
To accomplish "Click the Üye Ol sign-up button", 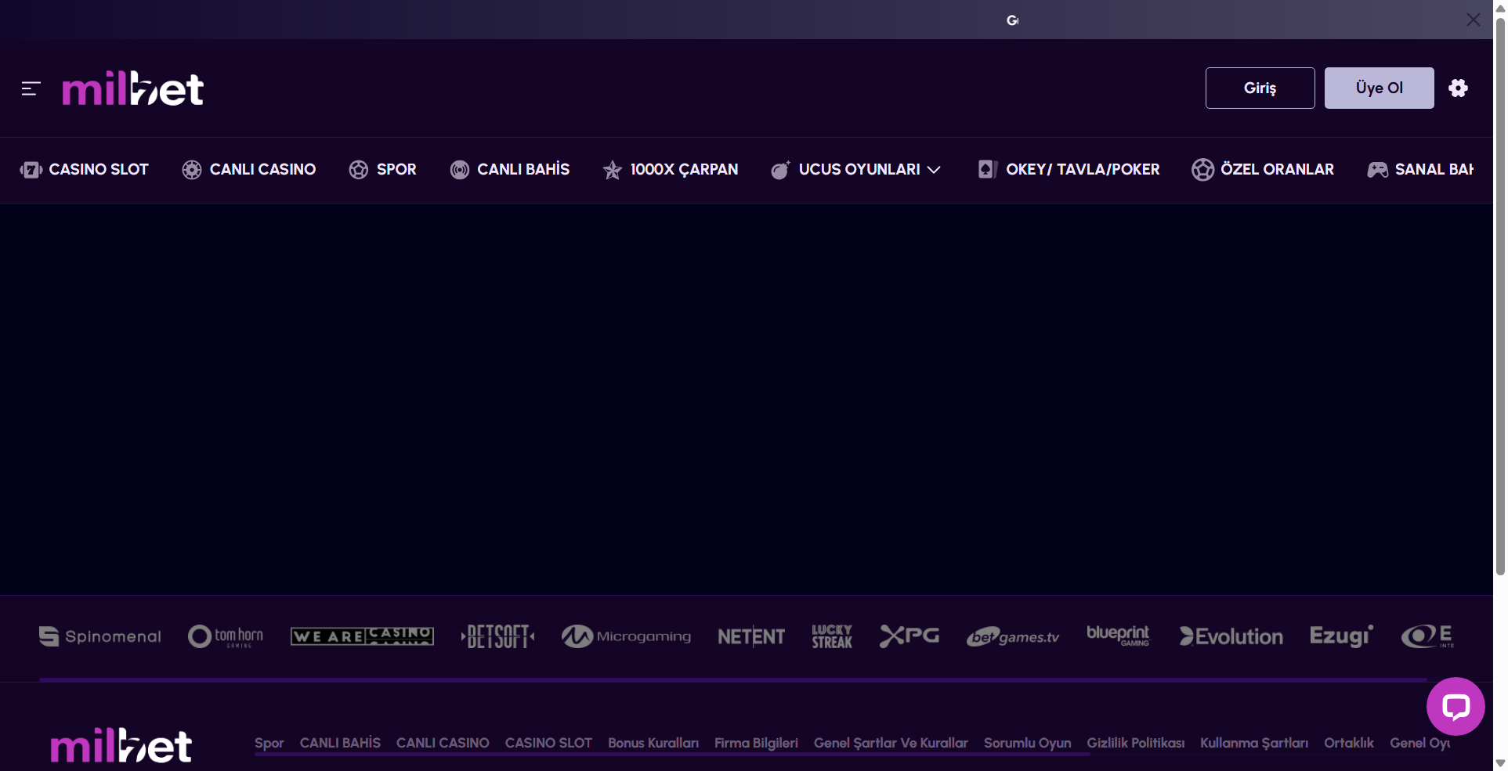I will (1379, 88).
